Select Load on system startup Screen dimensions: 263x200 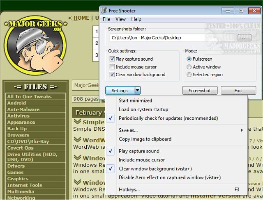176,109
